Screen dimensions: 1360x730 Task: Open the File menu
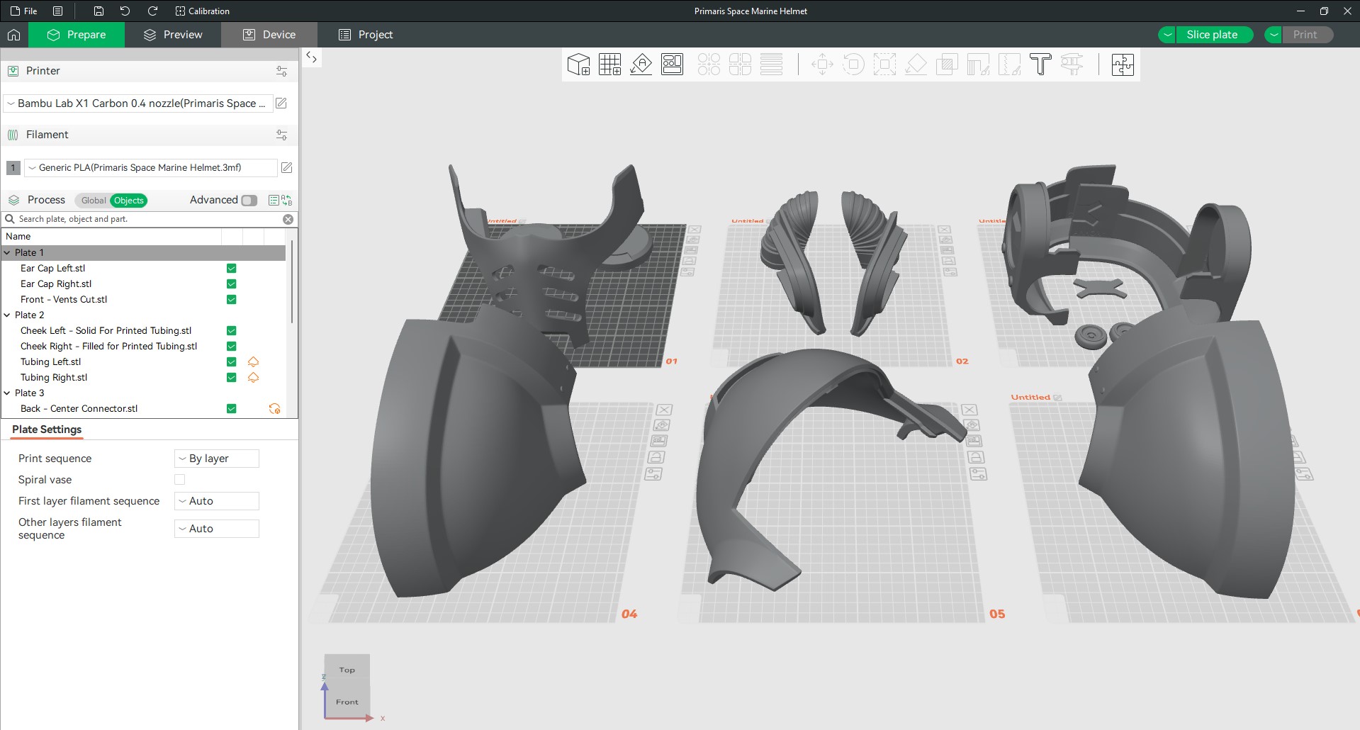coord(24,11)
